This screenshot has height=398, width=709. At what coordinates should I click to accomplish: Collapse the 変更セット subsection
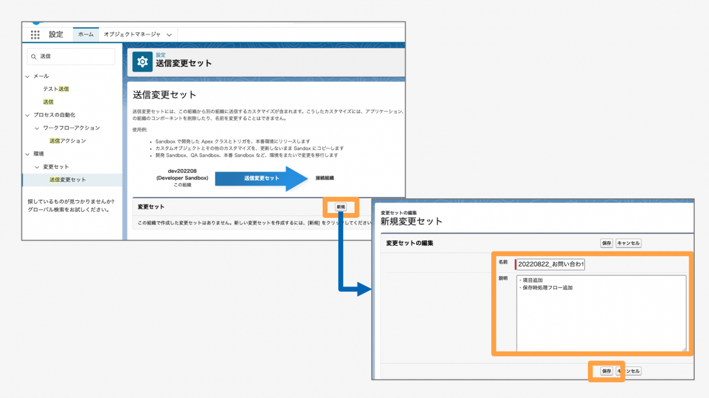tap(37, 167)
